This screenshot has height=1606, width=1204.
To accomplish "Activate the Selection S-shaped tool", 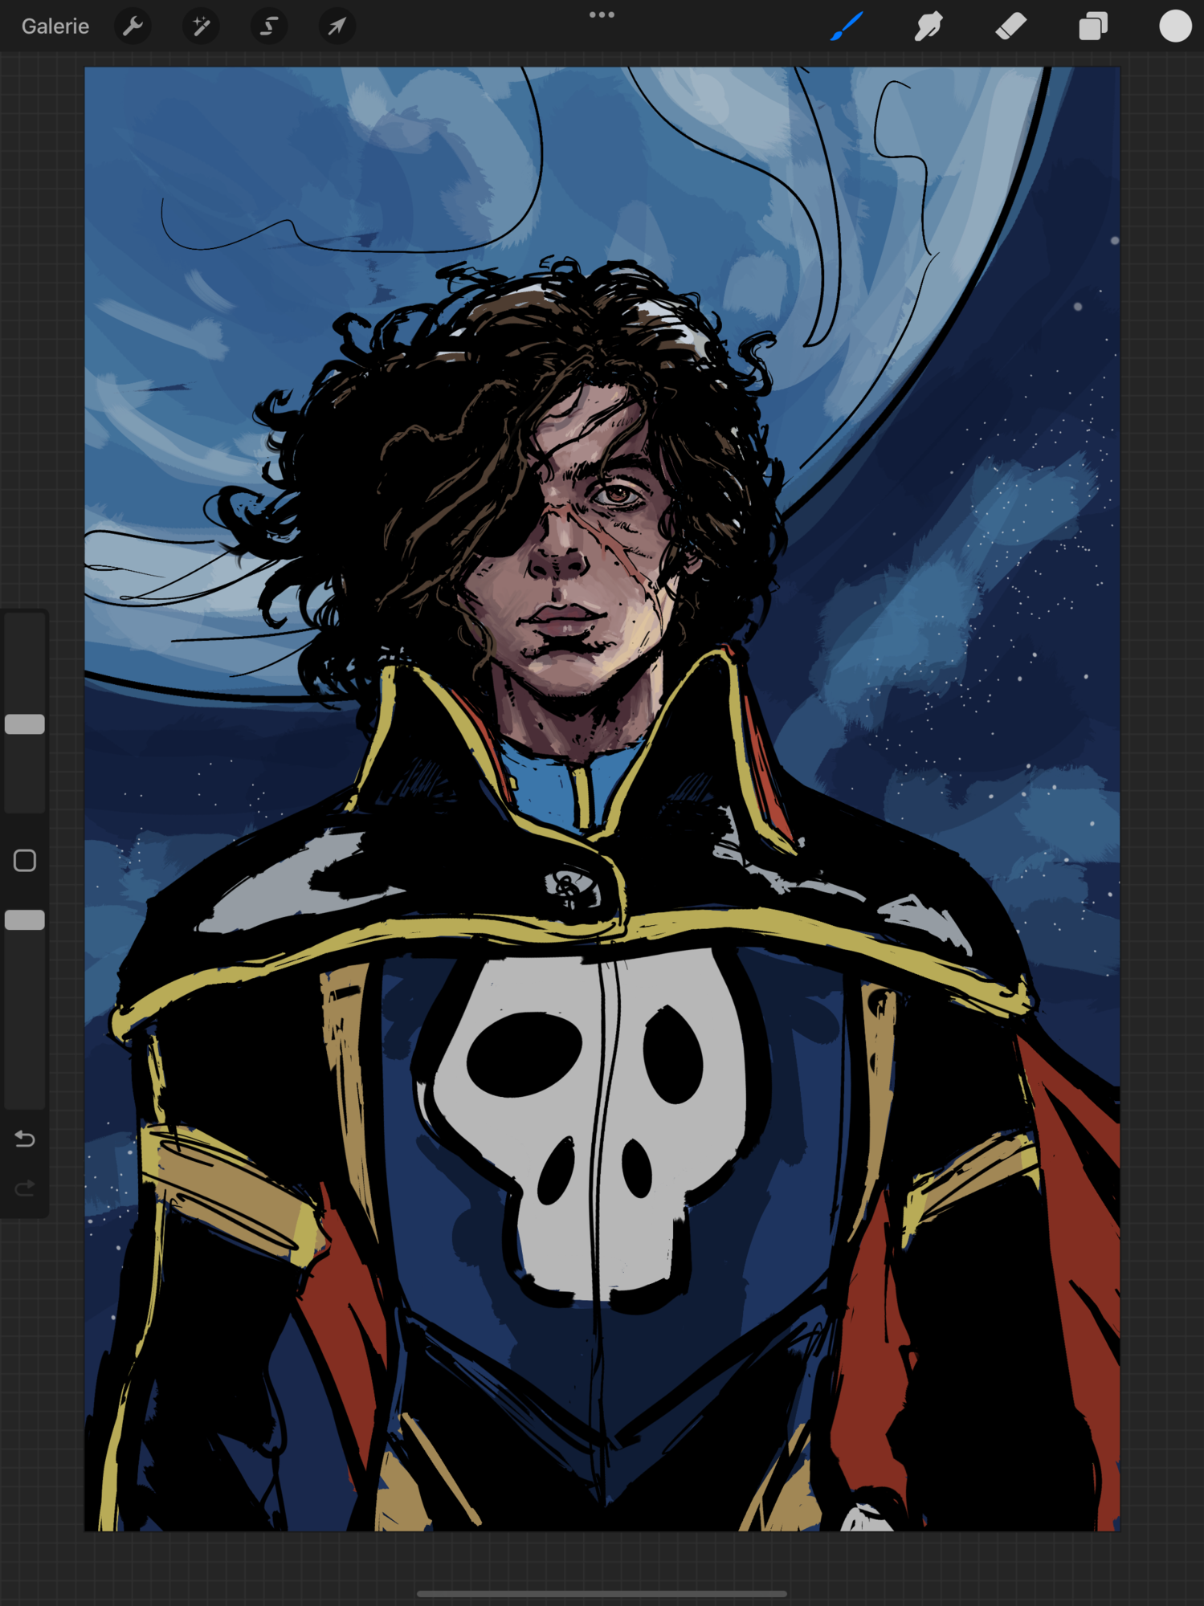I will 269,26.
